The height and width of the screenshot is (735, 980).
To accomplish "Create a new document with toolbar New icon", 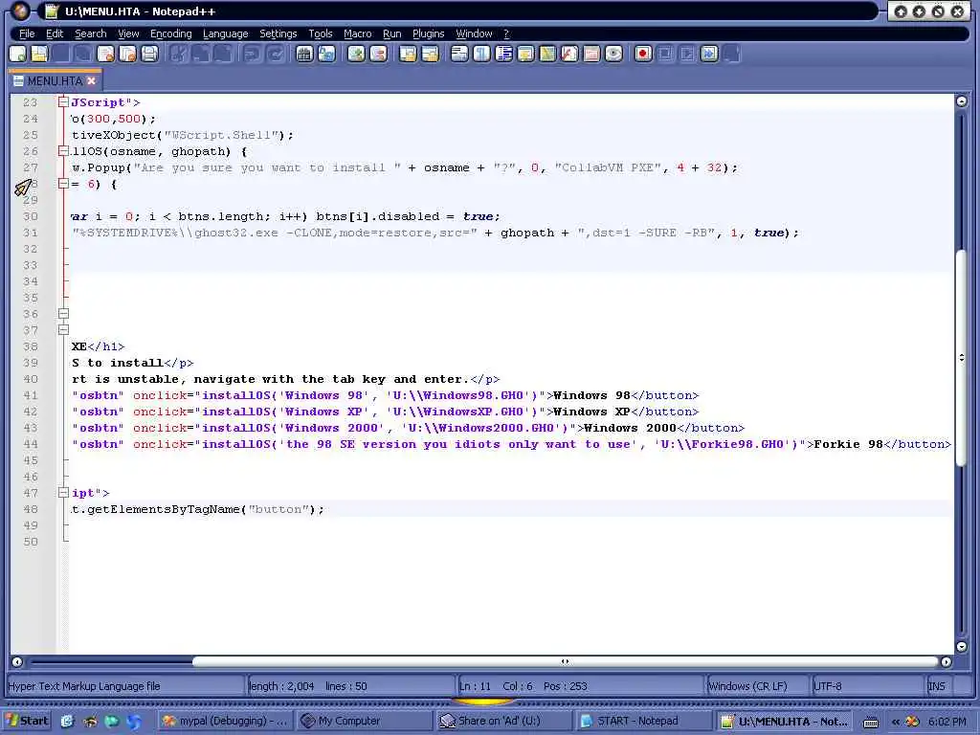I will pyautogui.click(x=17, y=54).
